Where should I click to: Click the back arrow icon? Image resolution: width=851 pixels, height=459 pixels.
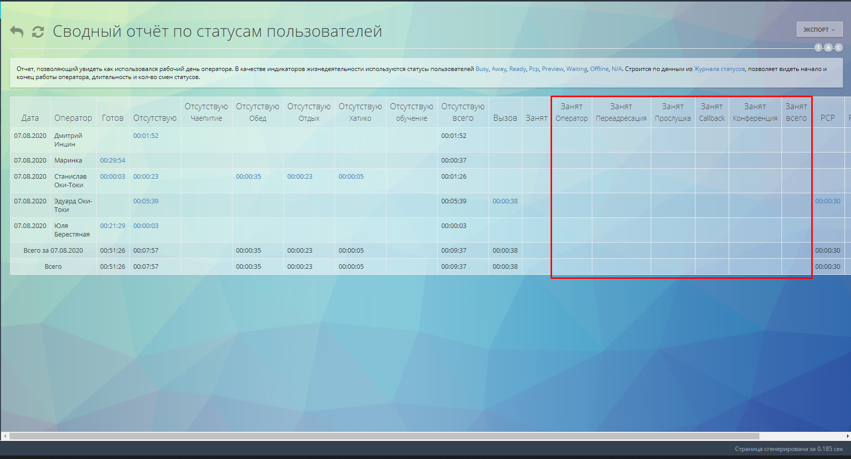17,32
